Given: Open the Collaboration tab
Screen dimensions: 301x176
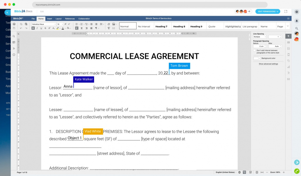Looking at the screenshot, I should click(x=84, y=19).
